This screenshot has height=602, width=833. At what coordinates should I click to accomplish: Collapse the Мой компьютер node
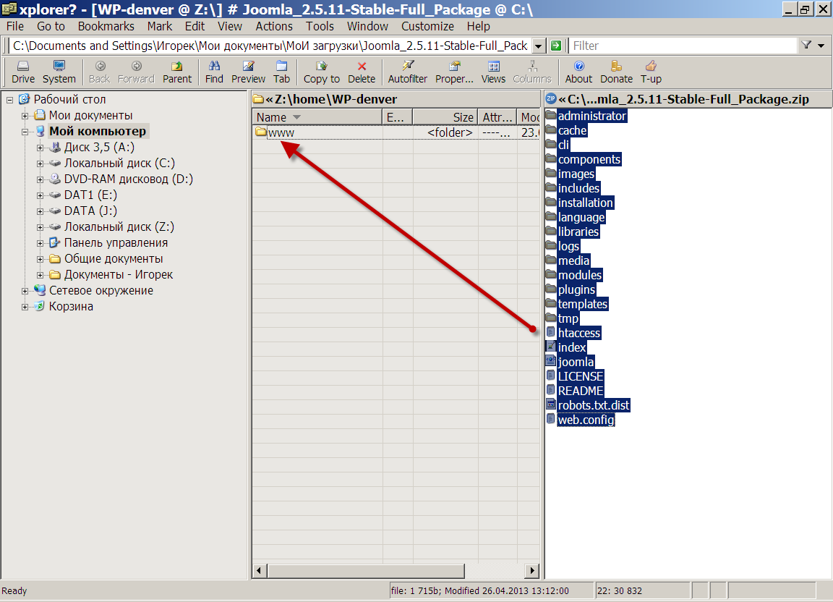[x=25, y=132]
